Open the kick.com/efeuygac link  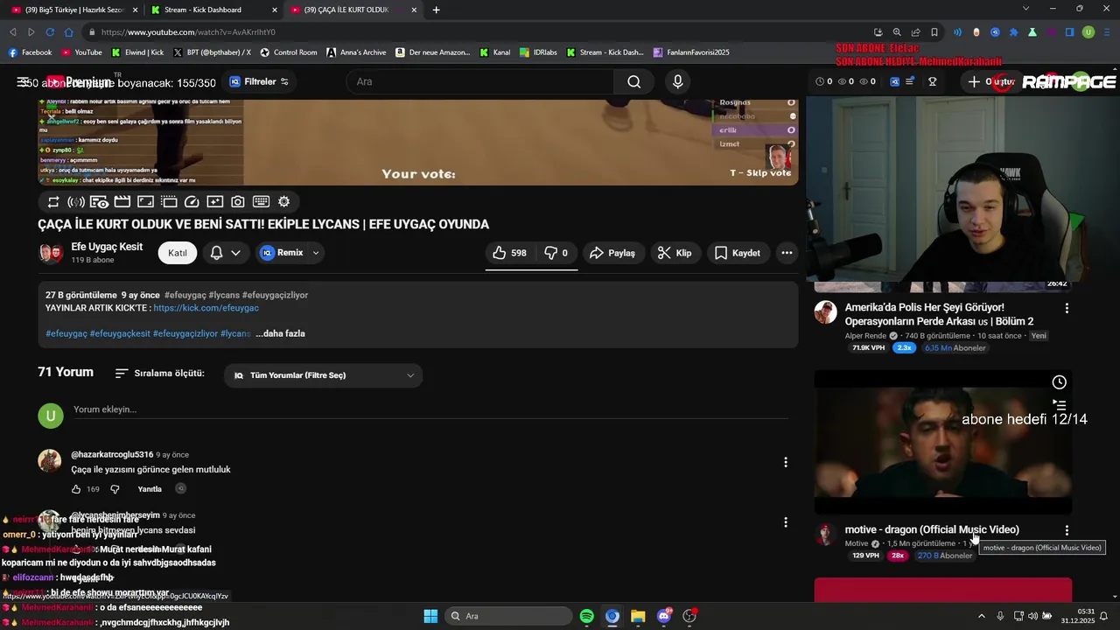point(206,308)
